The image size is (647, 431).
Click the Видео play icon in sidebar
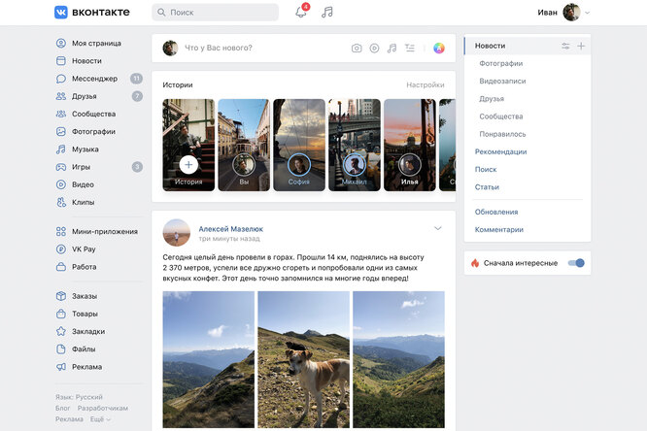tap(60, 184)
